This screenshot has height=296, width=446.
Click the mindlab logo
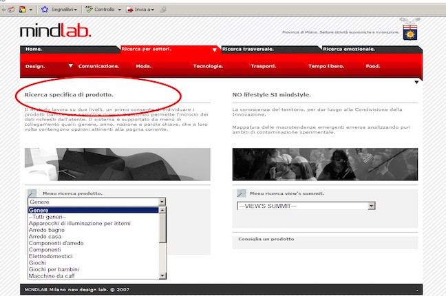pyautogui.click(x=56, y=31)
